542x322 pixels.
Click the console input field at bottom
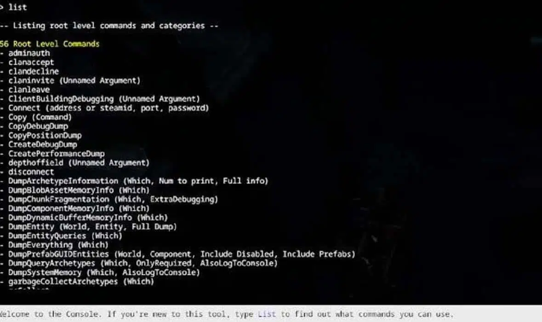[x=271, y=314]
